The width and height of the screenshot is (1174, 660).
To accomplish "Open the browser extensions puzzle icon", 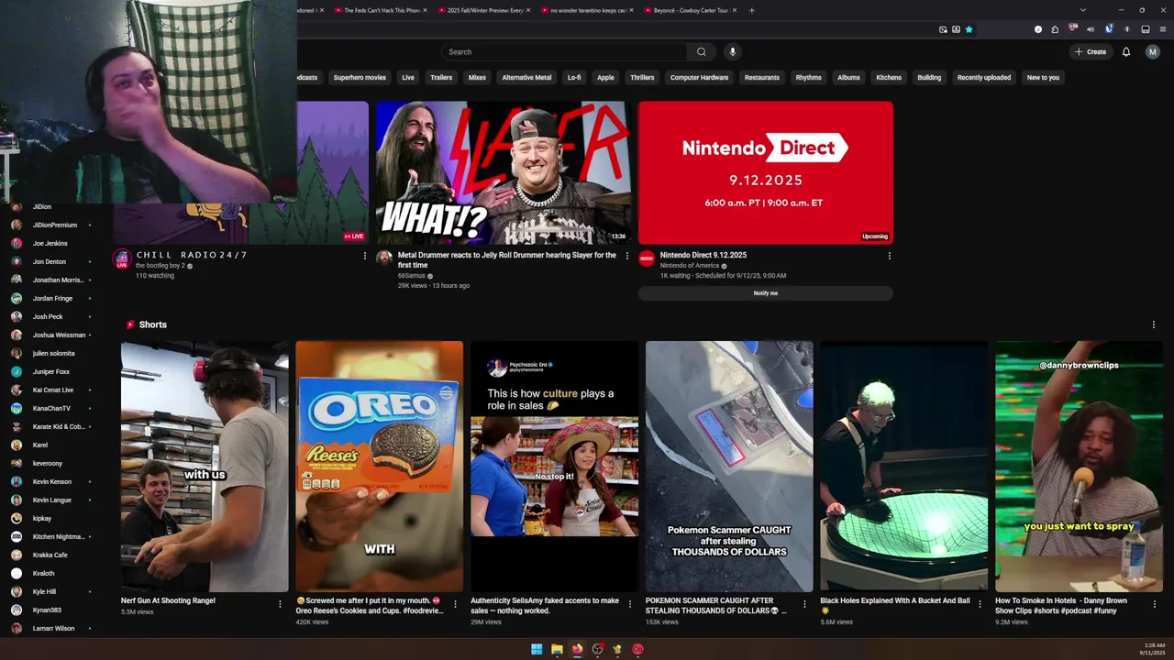I will point(1055,29).
